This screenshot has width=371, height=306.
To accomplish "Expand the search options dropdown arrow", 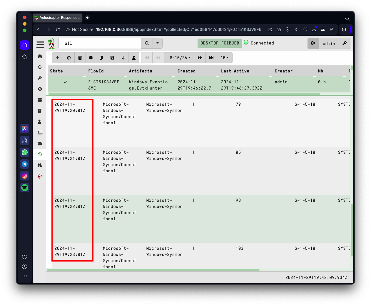I will (x=158, y=43).
